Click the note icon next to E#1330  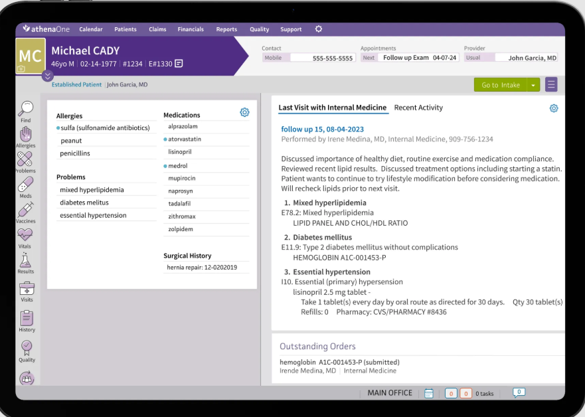[x=179, y=63]
